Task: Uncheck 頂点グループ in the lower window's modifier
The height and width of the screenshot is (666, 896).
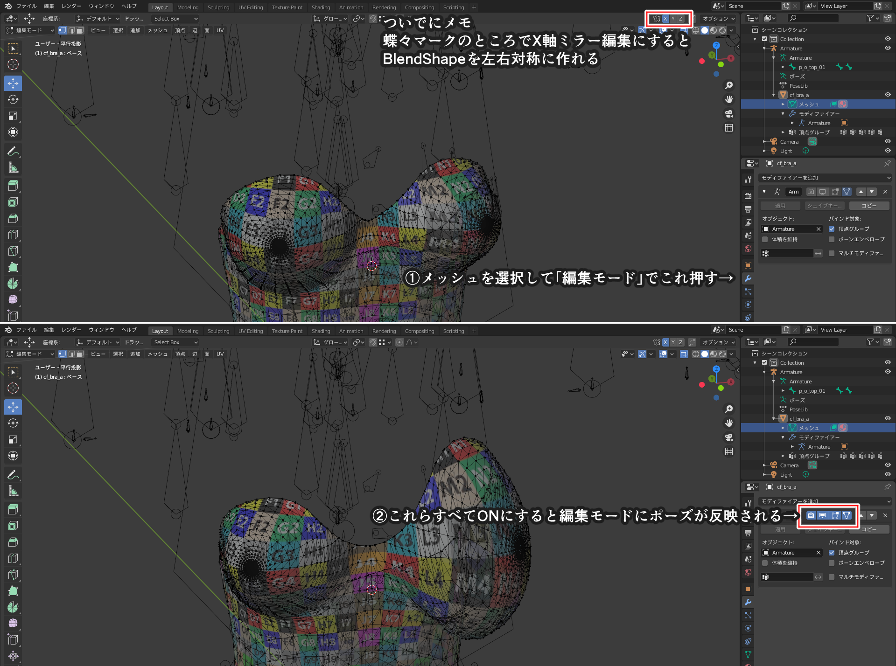Action: (x=832, y=553)
